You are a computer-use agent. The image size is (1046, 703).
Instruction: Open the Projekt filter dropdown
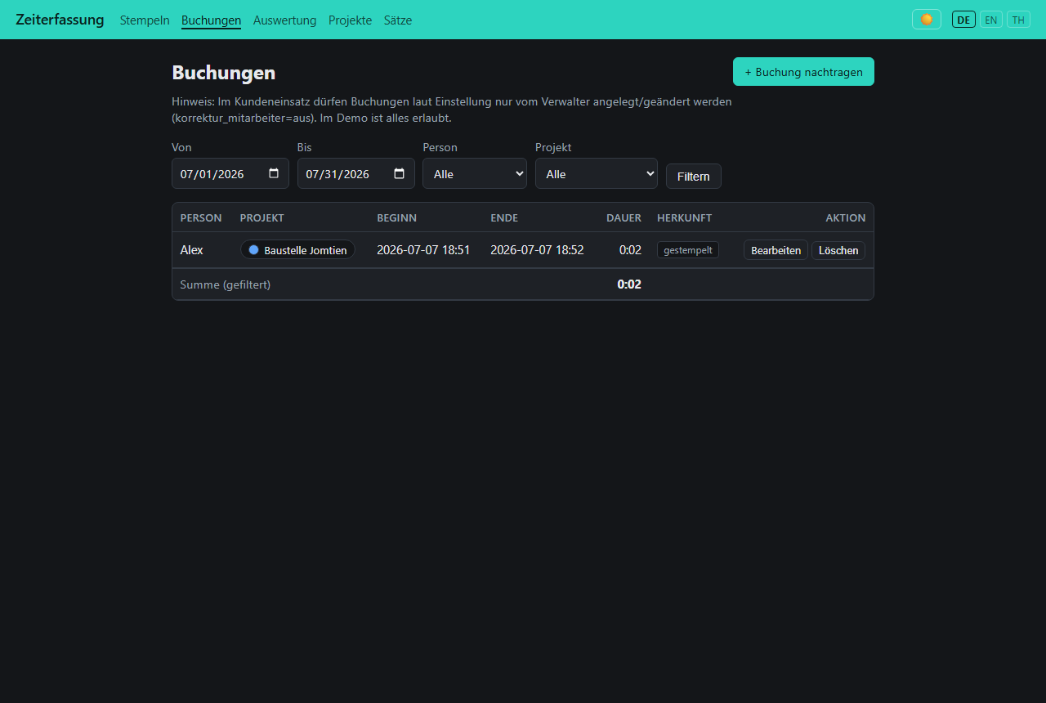(x=597, y=173)
